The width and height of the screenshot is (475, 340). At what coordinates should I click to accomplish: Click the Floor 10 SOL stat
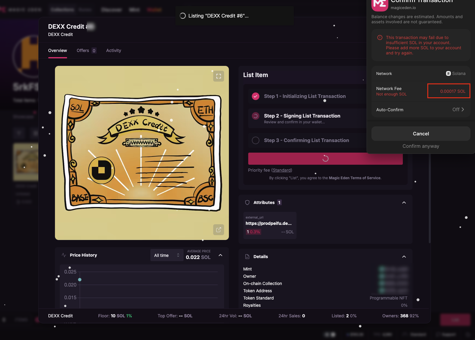pos(115,316)
